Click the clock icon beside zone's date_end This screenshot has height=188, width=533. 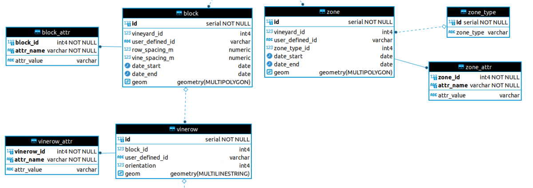269,64
